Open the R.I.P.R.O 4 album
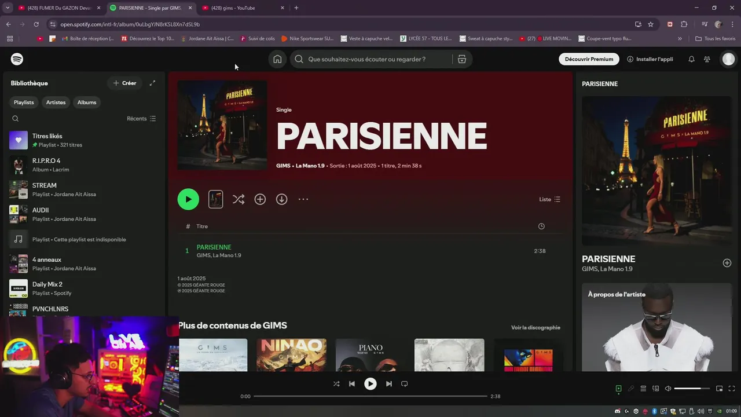Image resolution: width=741 pixels, height=417 pixels. click(x=83, y=165)
